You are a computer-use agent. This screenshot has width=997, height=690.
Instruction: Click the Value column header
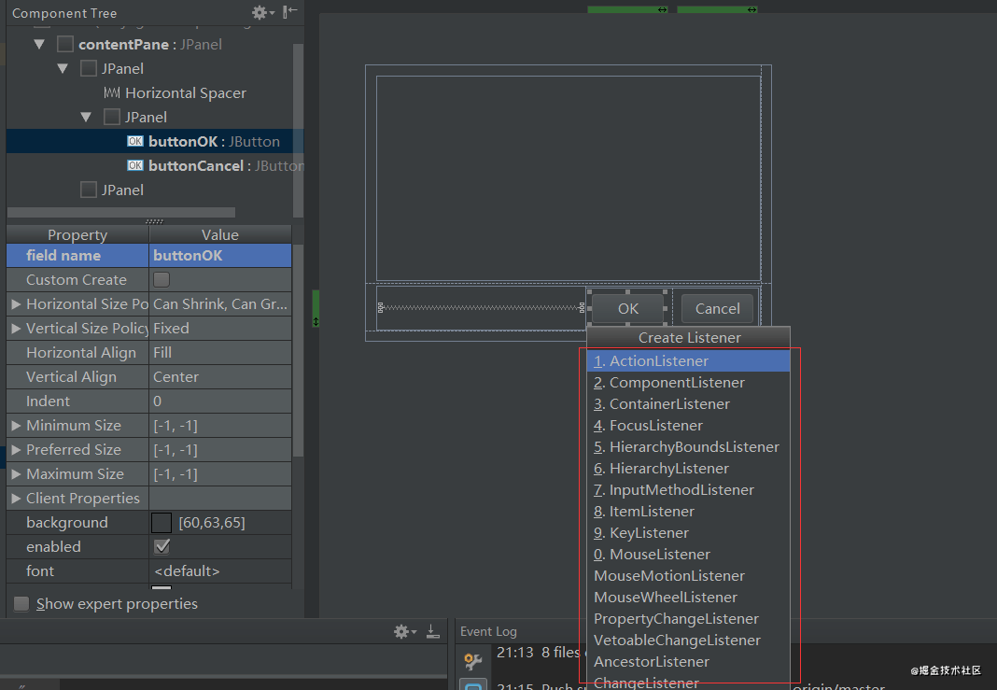[220, 234]
